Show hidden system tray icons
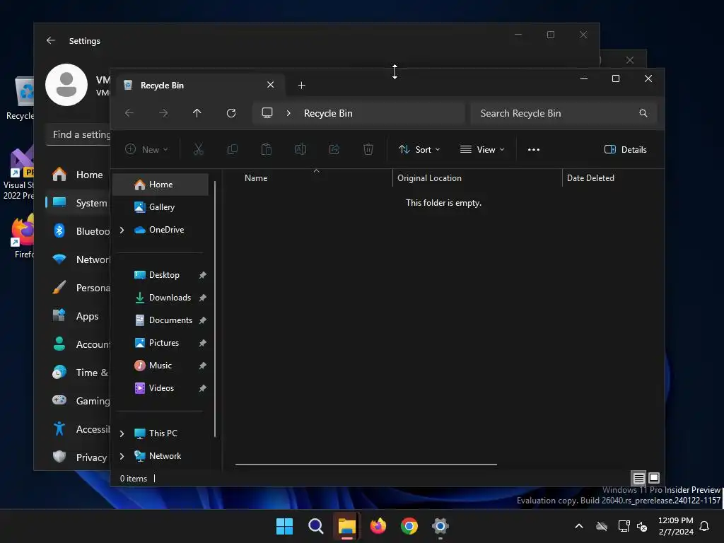This screenshot has height=543, width=724. 578,526
